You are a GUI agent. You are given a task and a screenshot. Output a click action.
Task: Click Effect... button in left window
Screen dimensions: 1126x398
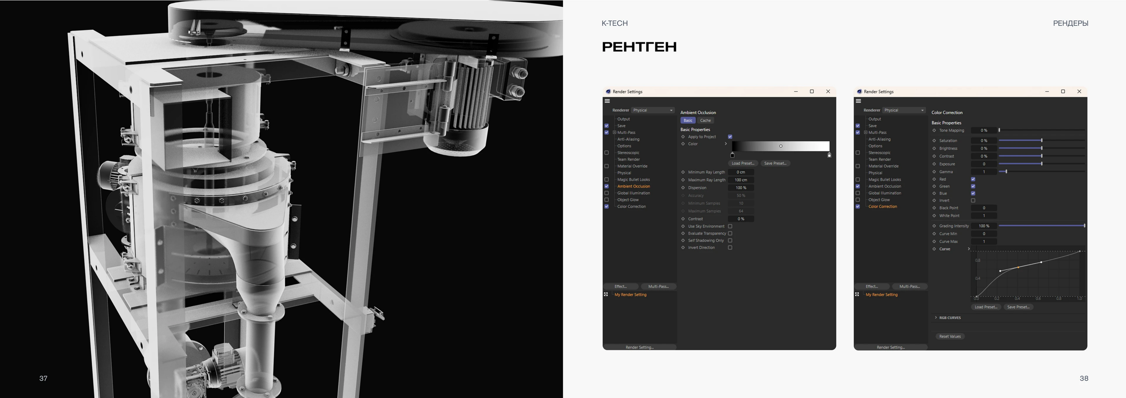click(x=621, y=286)
